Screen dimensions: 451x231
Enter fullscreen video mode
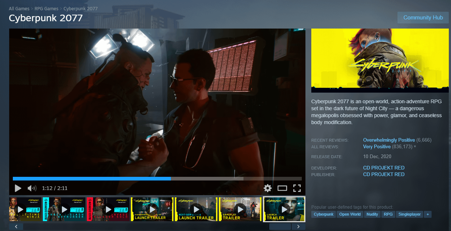coord(297,188)
